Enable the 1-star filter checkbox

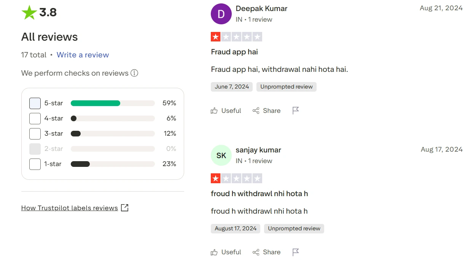click(x=35, y=164)
